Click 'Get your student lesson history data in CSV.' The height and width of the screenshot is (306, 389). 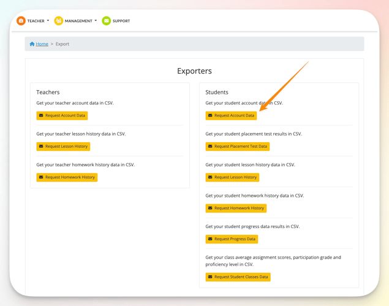(x=251, y=165)
